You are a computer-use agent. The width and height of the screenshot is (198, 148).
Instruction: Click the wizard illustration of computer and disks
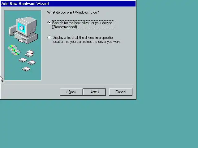click(x=23, y=45)
